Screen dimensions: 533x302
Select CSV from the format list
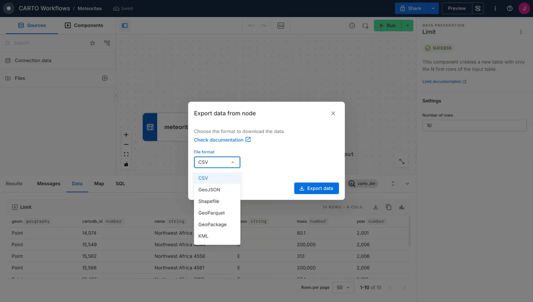coord(217,178)
